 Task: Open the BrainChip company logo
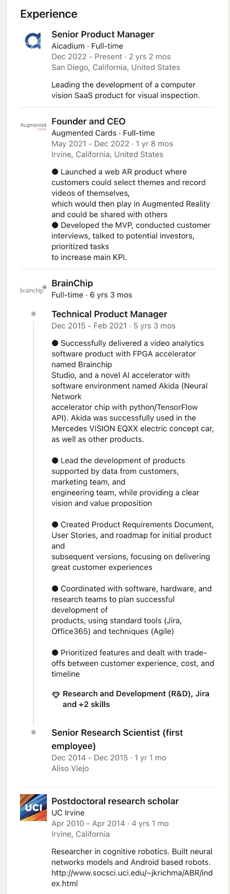pyautogui.click(x=33, y=289)
